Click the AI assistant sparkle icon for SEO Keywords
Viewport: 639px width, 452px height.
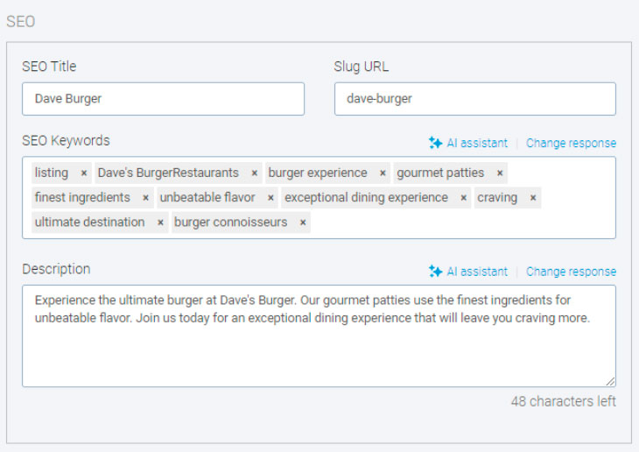[x=435, y=143]
